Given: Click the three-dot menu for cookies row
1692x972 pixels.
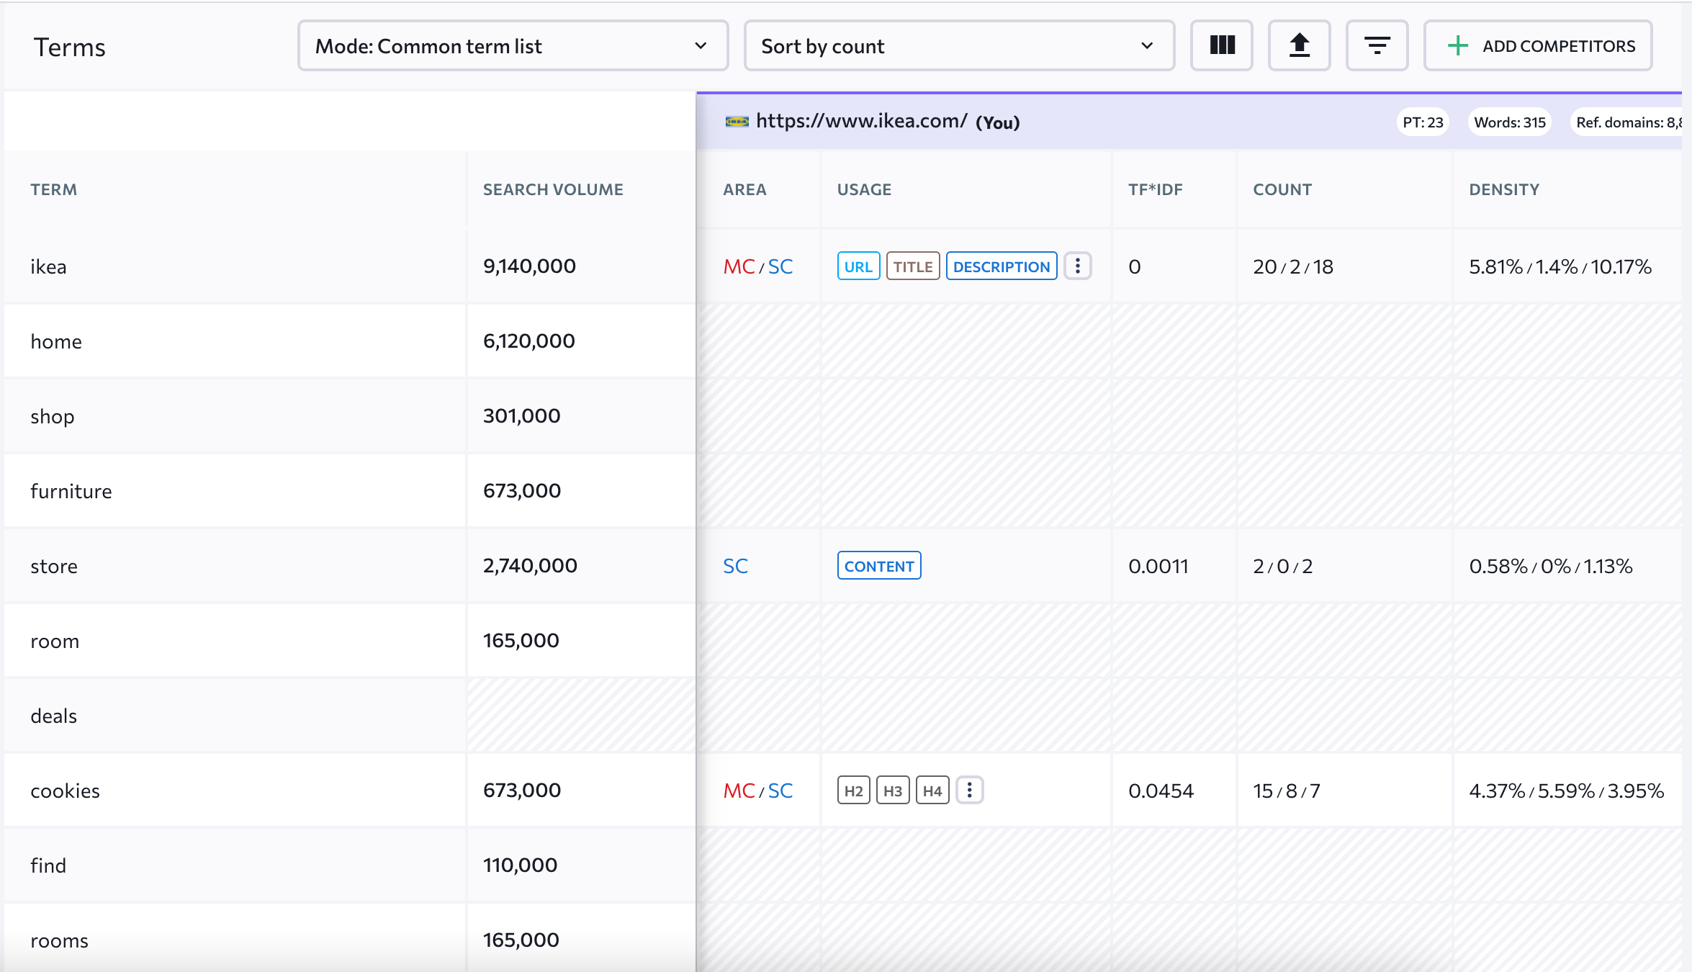Looking at the screenshot, I should [x=971, y=791].
